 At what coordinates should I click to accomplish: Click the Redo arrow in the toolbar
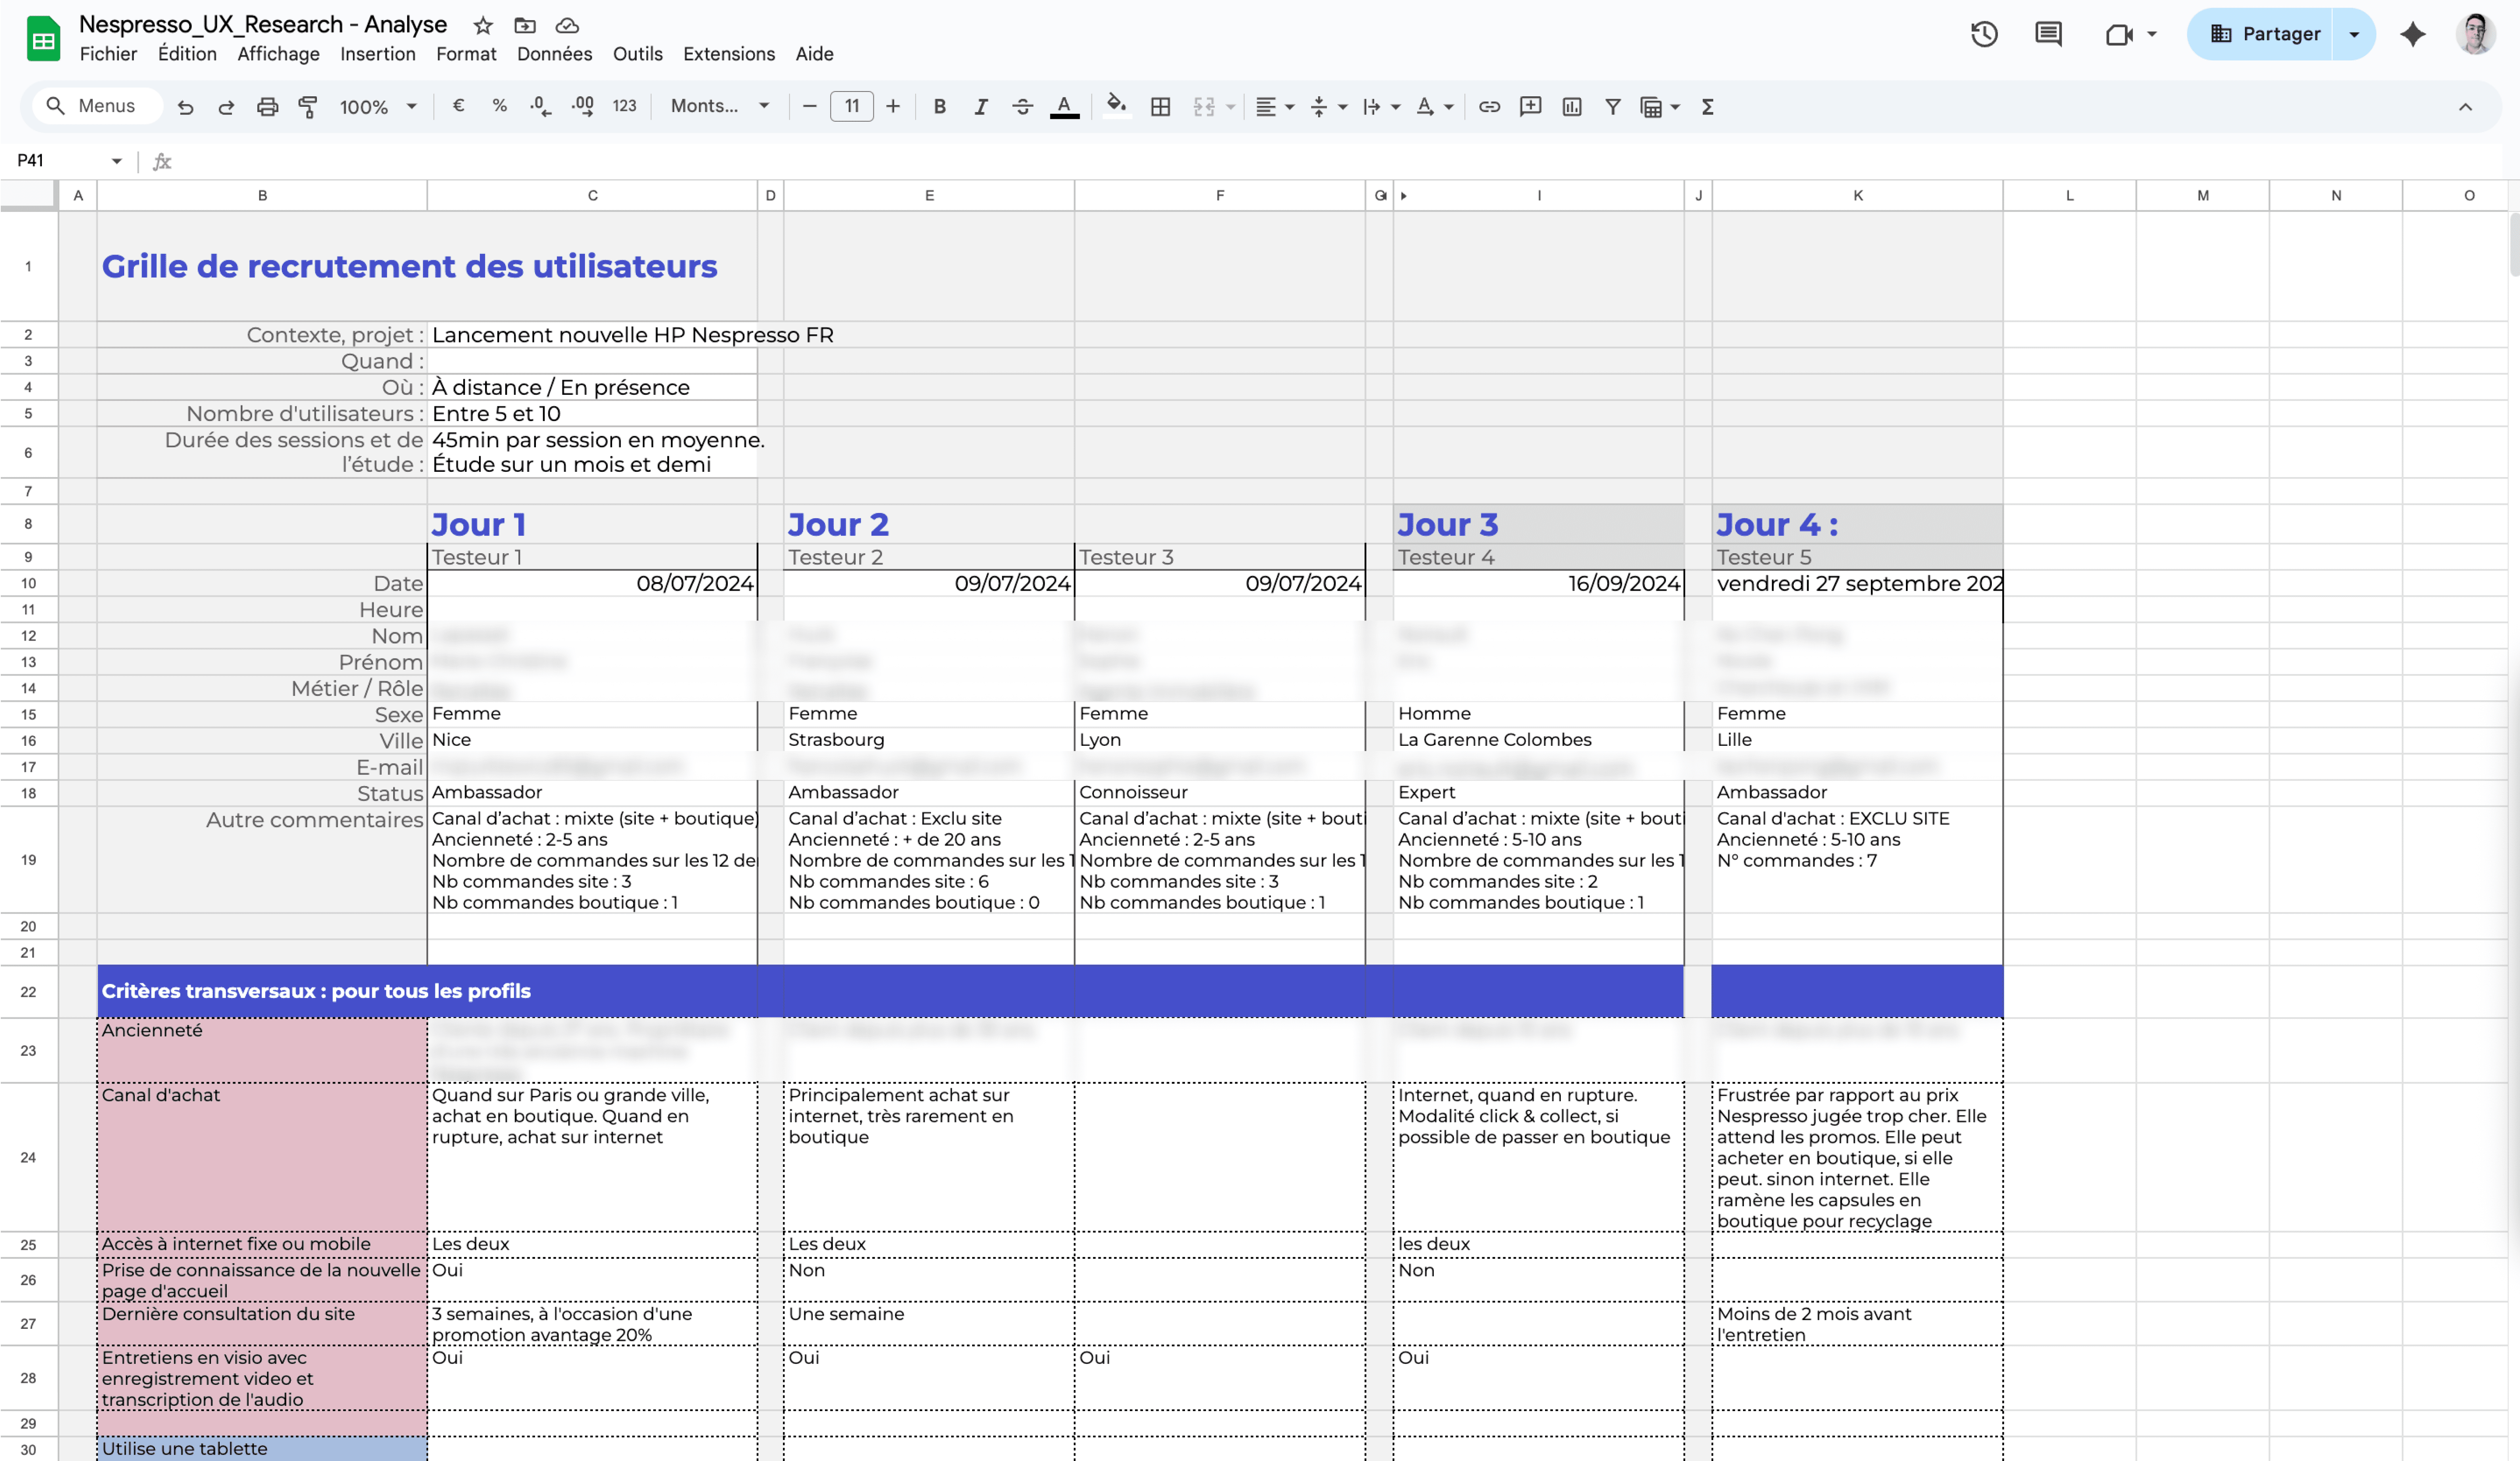(226, 107)
